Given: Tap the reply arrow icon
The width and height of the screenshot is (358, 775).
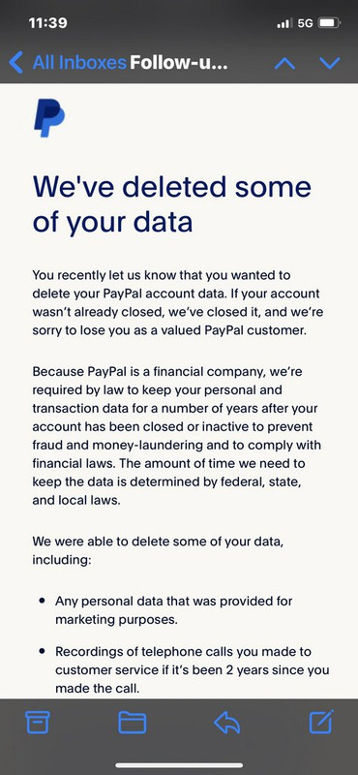Looking at the screenshot, I should click(227, 723).
